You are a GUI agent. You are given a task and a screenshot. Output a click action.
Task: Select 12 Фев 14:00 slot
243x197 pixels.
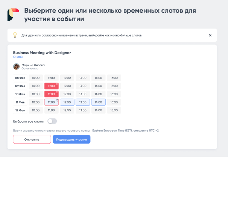click(99, 110)
